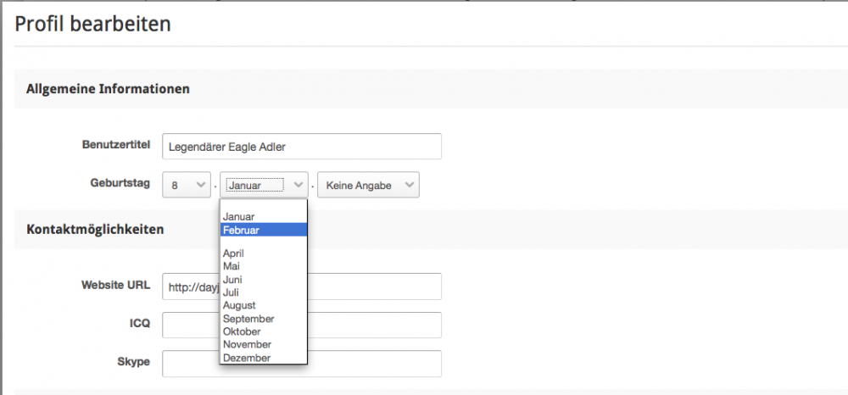The width and height of the screenshot is (848, 395).
Task: Pick November in the month list
Action: coord(263,345)
